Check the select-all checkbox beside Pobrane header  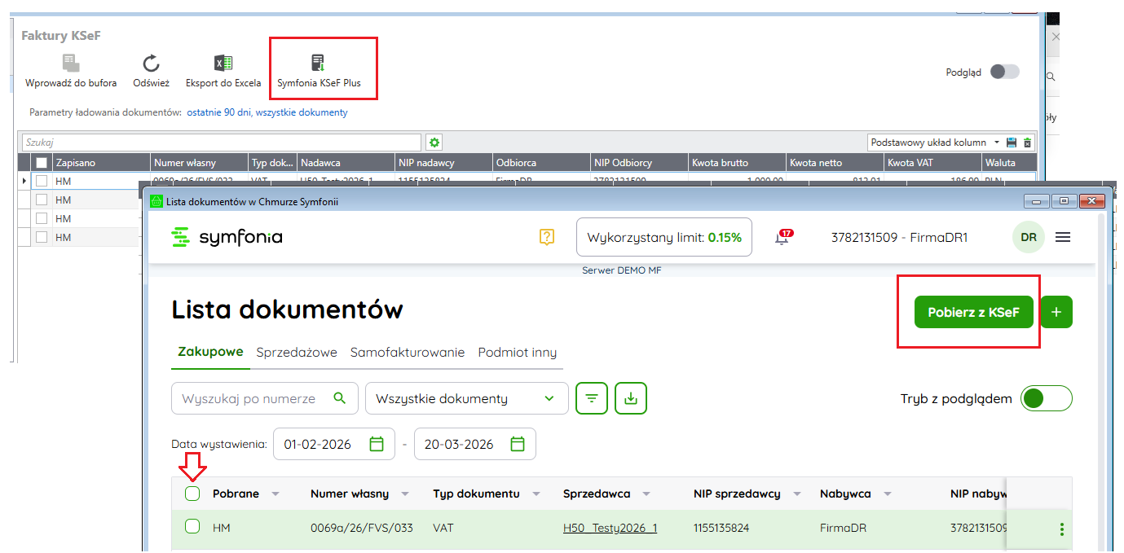pos(192,494)
